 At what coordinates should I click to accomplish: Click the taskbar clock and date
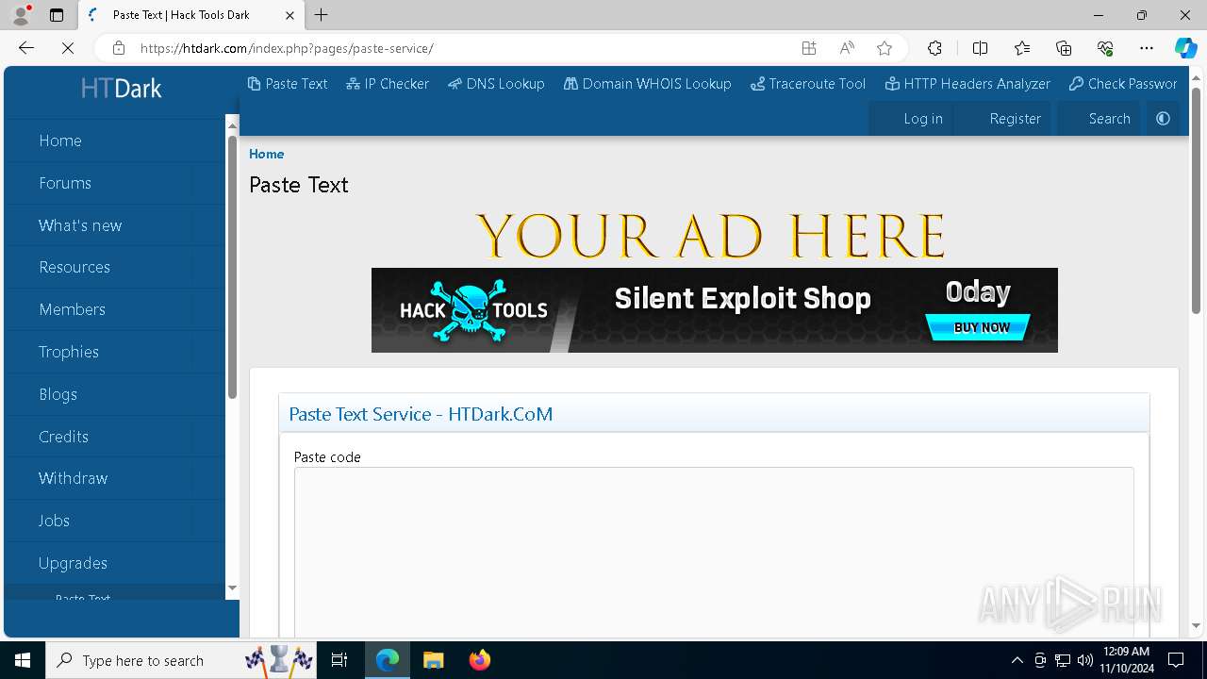point(1126,660)
